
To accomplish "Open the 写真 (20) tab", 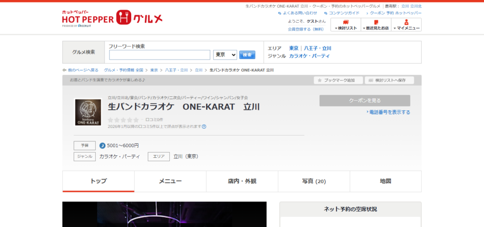I will tap(314, 182).
